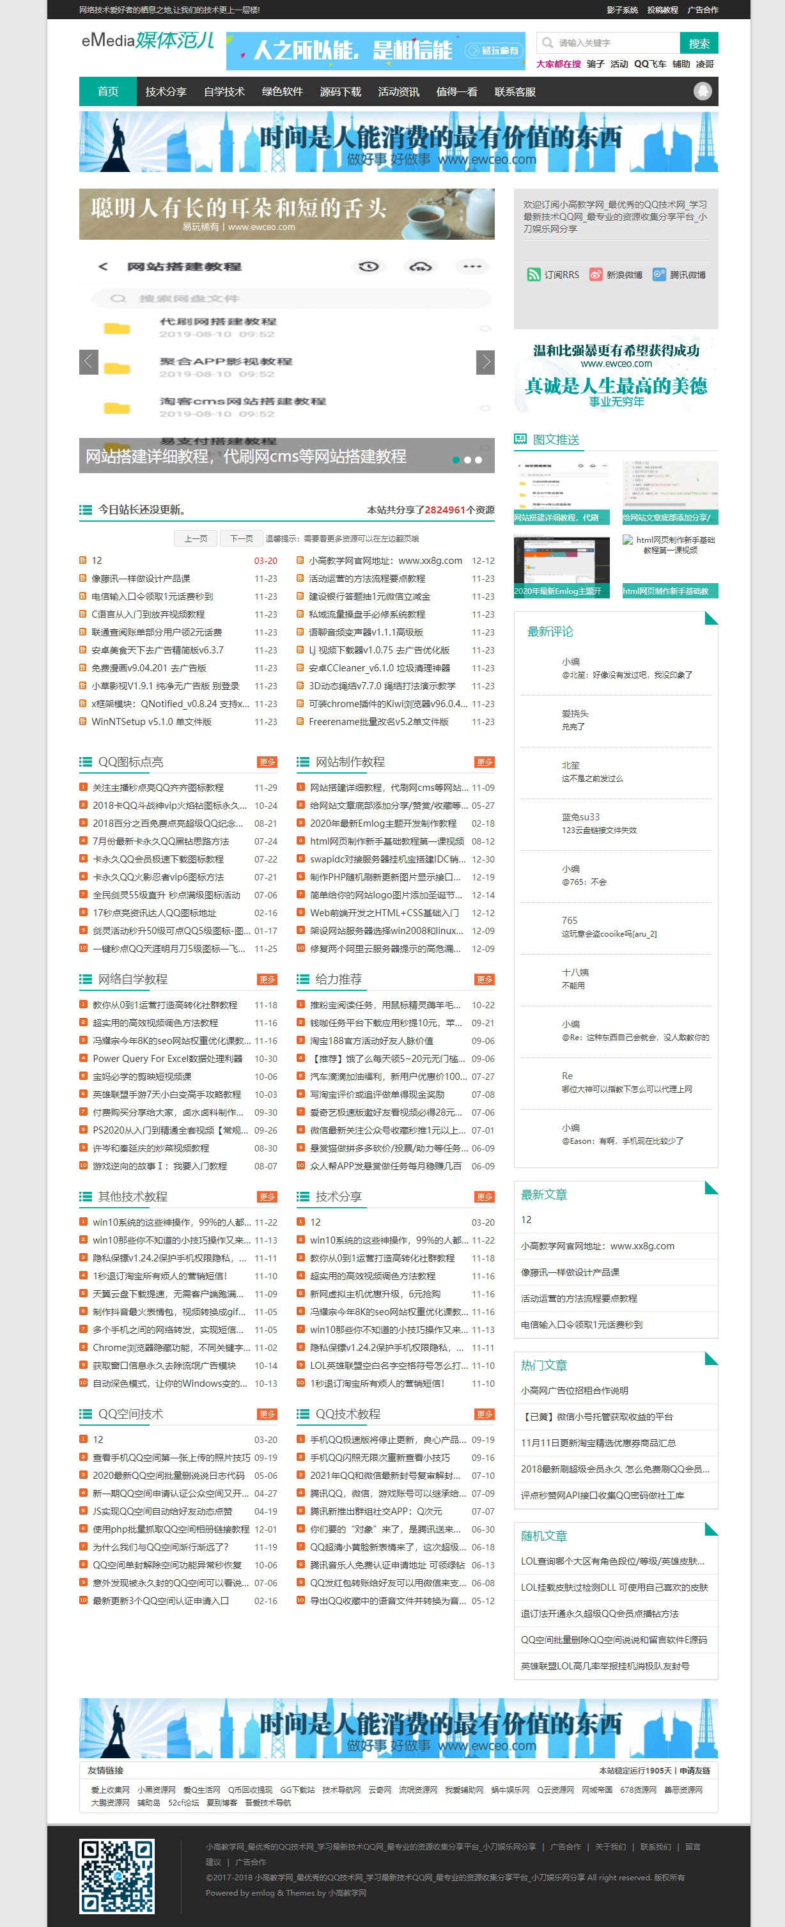The width and height of the screenshot is (785, 1927).
Task: Click the search magnifier icon
Action: [x=548, y=43]
